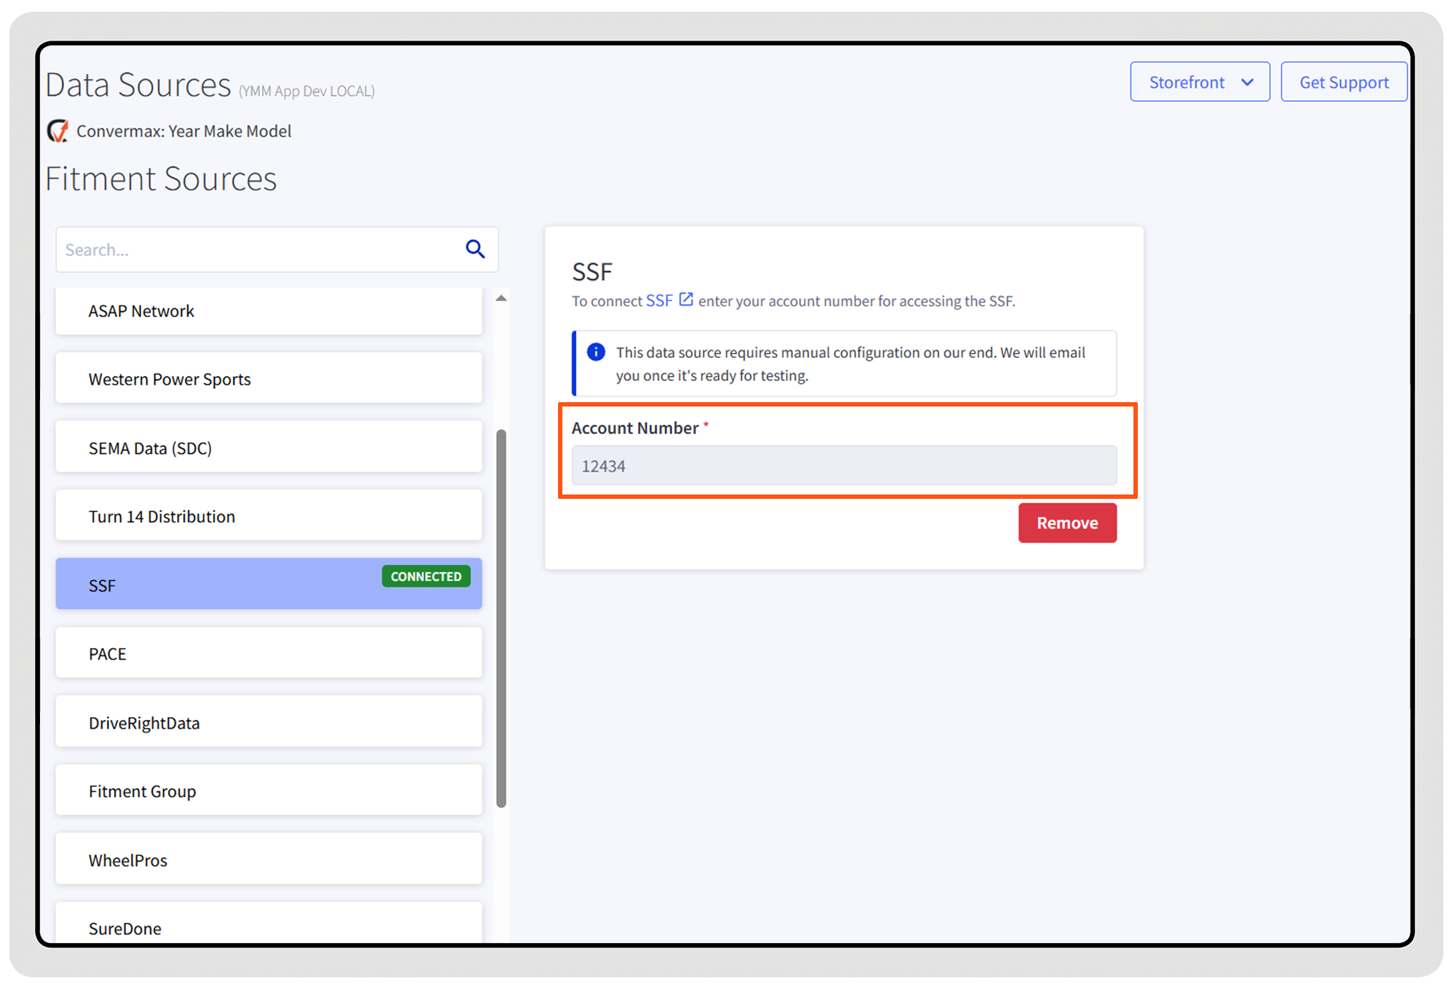Click the blue info circle icon
This screenshot has width=1455, height=989.
(x=596, y=352)
